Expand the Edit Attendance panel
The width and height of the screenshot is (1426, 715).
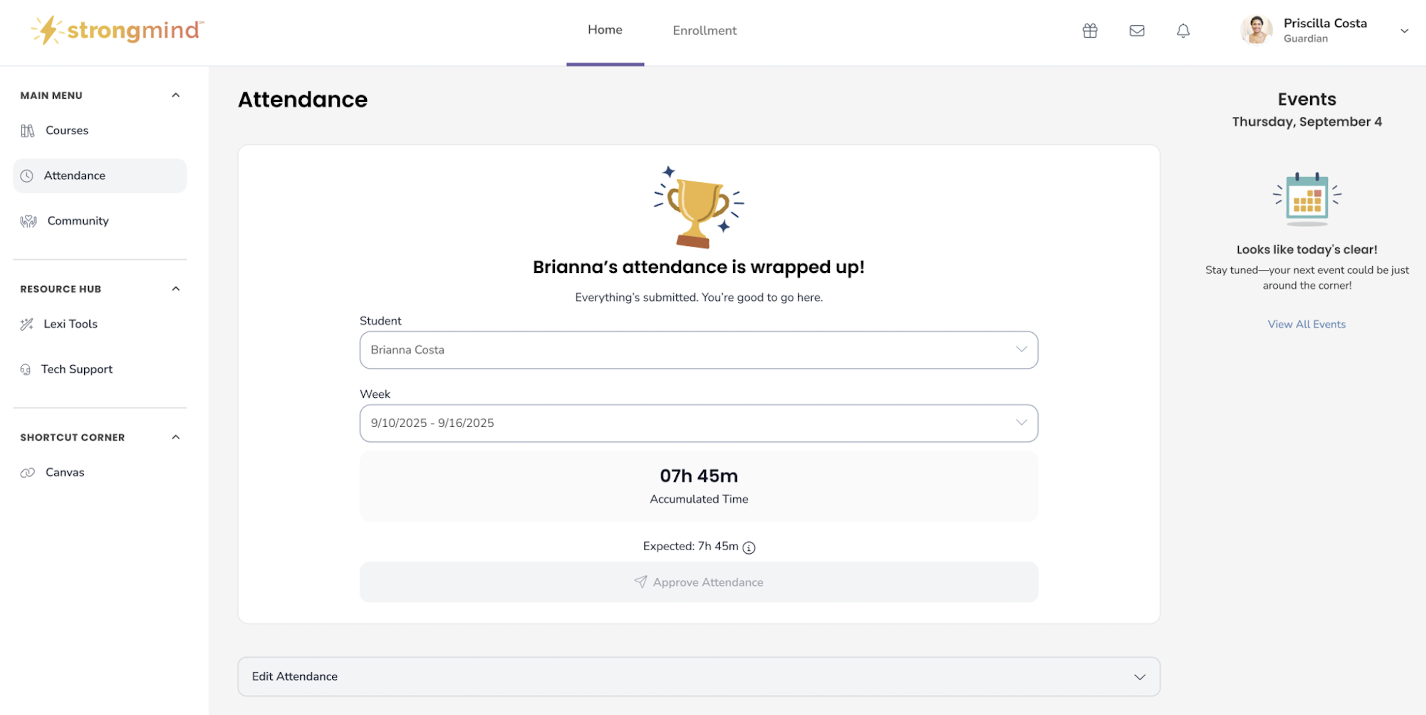coord(698,676)
